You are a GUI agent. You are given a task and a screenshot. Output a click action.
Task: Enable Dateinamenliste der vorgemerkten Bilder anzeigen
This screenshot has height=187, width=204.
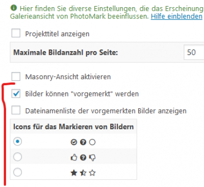(16, 110)
